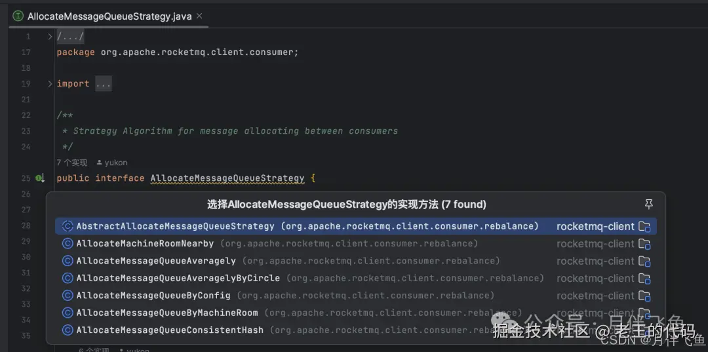Screen dimensions: 708x352
Task: Click class icon beside AllocateMessageQueueByConfig
Action: (x=68, y=296)
